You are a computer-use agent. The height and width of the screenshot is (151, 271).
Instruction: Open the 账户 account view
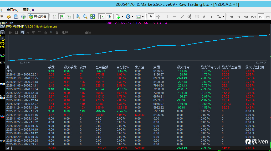point(65,33)
